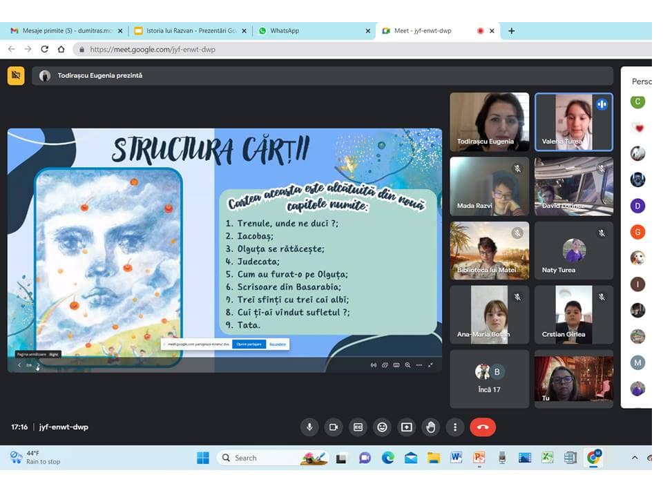Image resolution: width=663 pixels, height=497 pixels.
Task: Open the three-dot more options menu
Action: [x=455, y=427]
